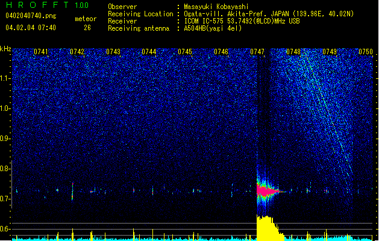Image resolution: width=379 pixels, height=241 pixels.
Task: Click the meteor count value 26
Action: point(87,28)
